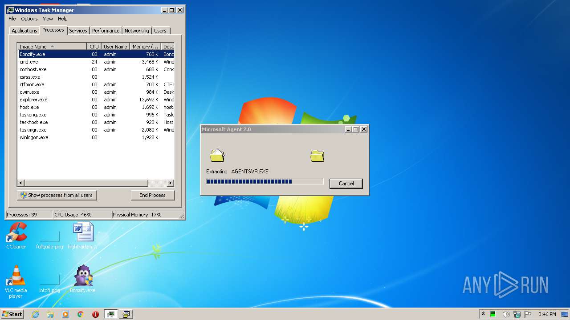This screenshot has width=570, height=320.
Task: Select the Bonzify.exe desktop icon
Action: pos(83,279)
